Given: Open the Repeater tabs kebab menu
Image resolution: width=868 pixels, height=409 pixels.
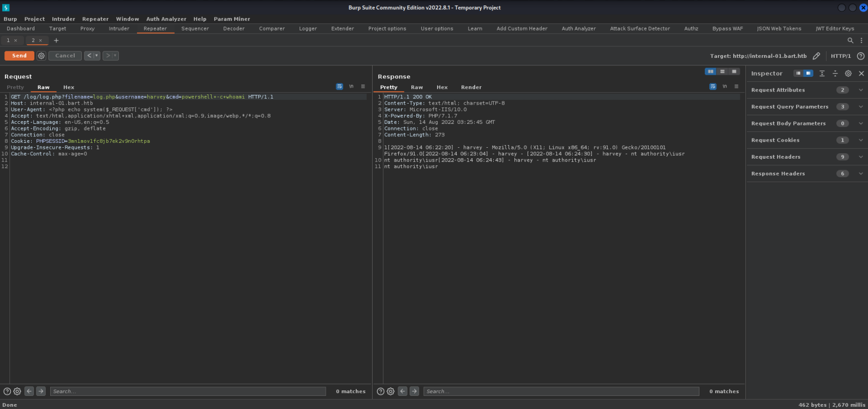Looking at the screenshot, I should 861,40.
